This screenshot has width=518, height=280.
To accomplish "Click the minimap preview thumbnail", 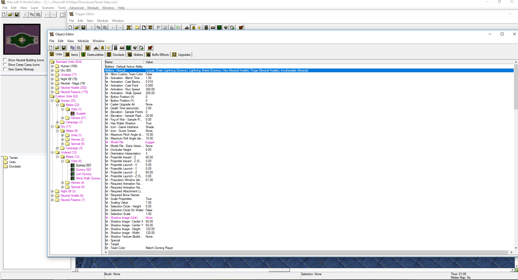I will click(x=22, y=39).
